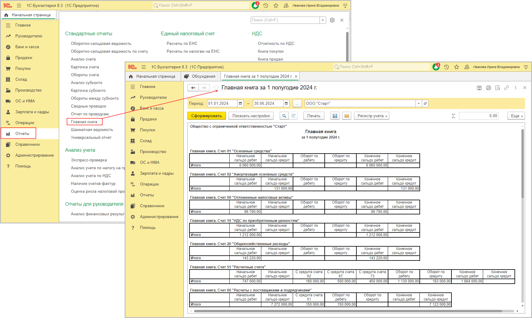Open Склад section in the front window sidebar
The width and height of the screenshot is (532, 318).
coord(154,141)
